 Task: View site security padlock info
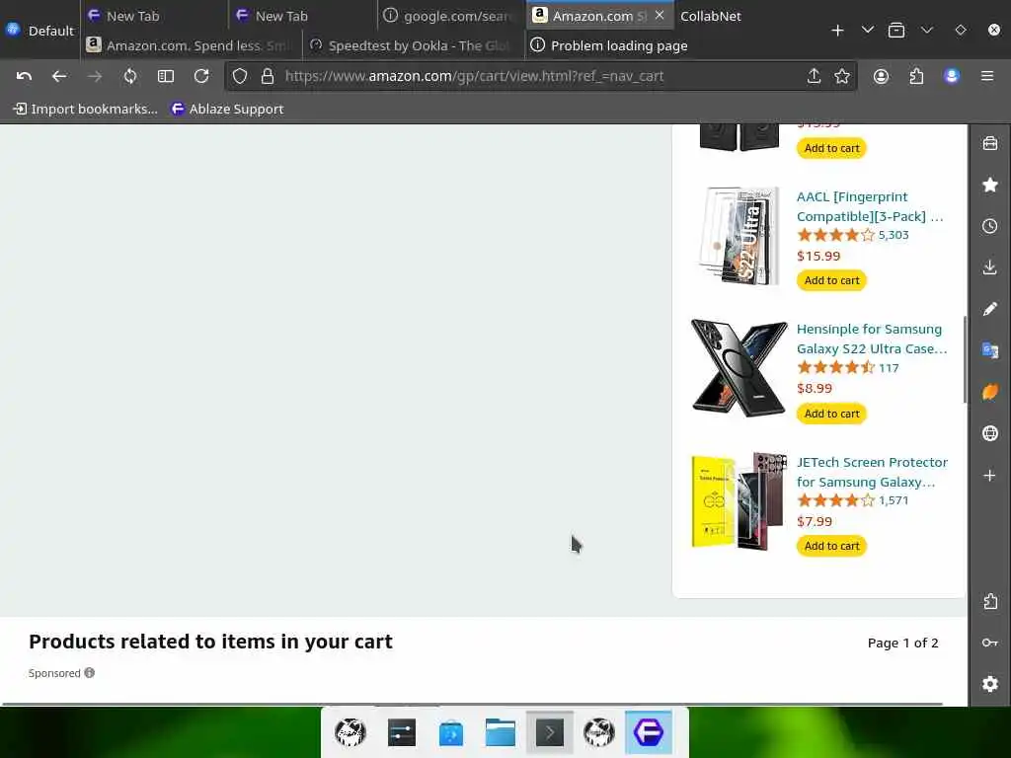click(268, 76)
